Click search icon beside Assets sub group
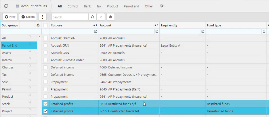Viewport: 269px width, 117px height. click(x=30, y=51)
